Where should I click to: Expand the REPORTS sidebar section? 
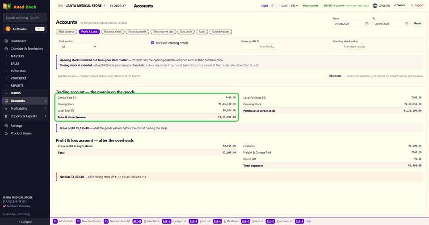tap(25, 86)
